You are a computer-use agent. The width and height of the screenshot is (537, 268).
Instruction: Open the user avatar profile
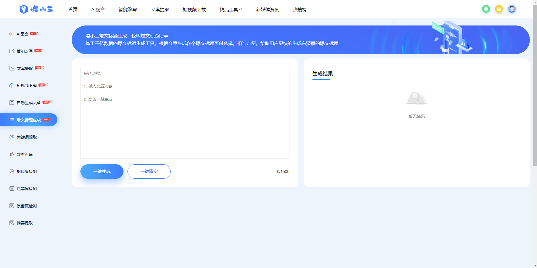(x=512, y=9)
